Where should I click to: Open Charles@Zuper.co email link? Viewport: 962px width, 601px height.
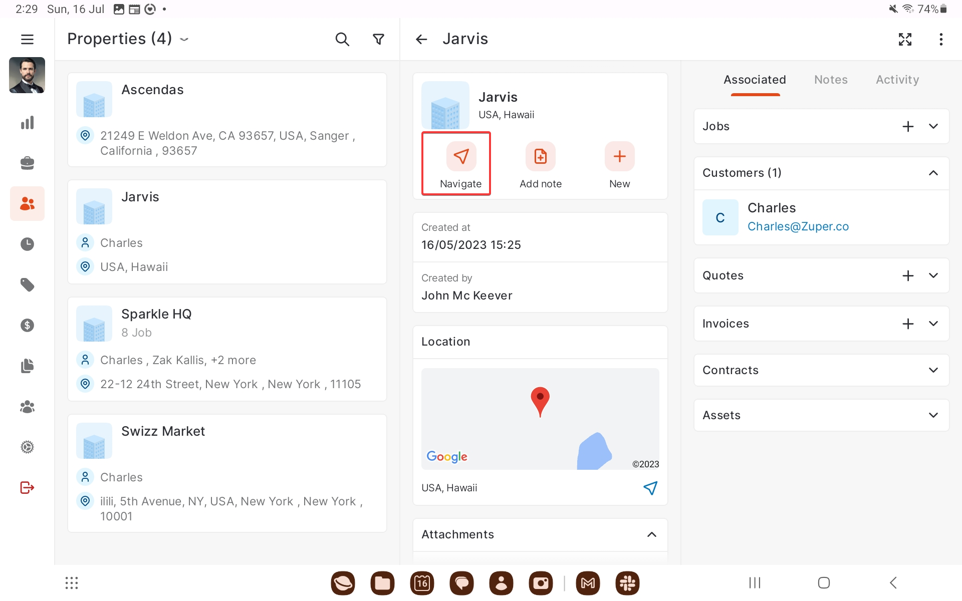pos(798,226)
